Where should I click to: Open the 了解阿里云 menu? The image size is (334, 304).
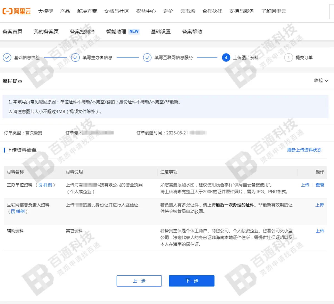click(274, 11)
